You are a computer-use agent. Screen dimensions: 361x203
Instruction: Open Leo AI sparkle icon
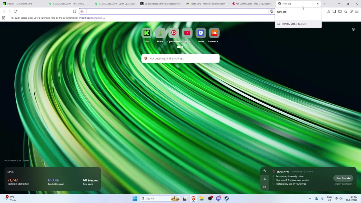pyautogui.click(x=345, y=11)
